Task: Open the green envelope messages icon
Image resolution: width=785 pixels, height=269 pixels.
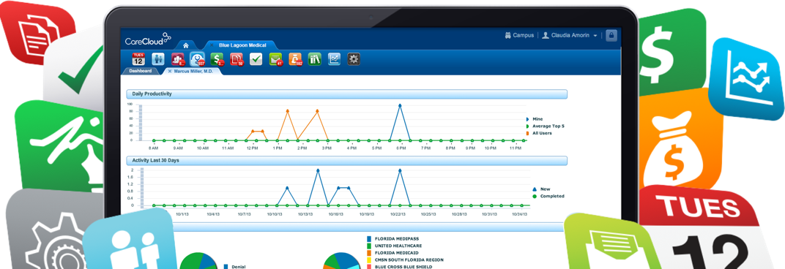Action: [x=276, y=59]
